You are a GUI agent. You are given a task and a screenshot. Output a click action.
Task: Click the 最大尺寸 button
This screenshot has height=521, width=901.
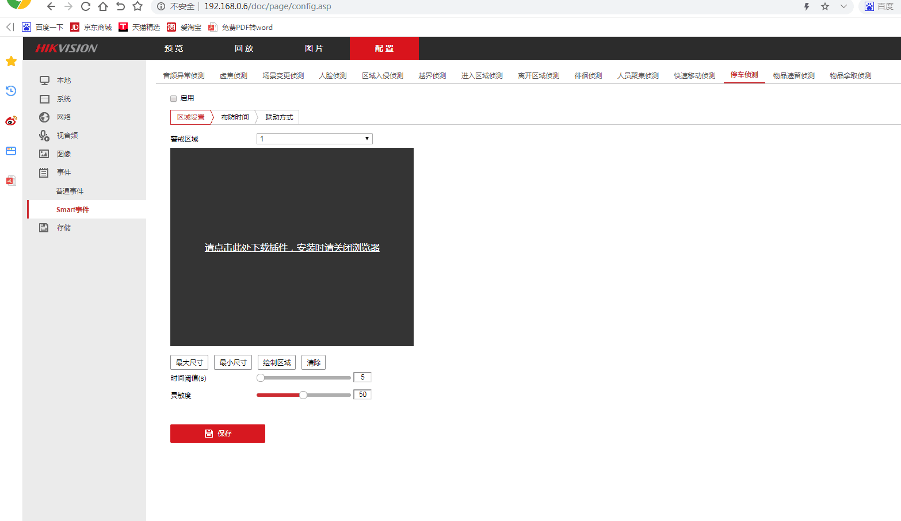[189, 362]
